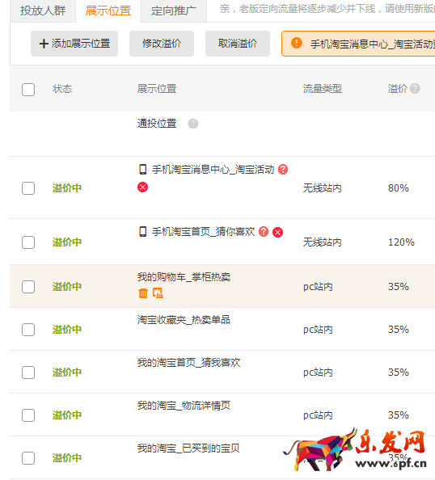Image resolution: width=435 pixels, height=480 pixels.
Task: Click the 添加展示位置 button
Action: tap(74, 44)
